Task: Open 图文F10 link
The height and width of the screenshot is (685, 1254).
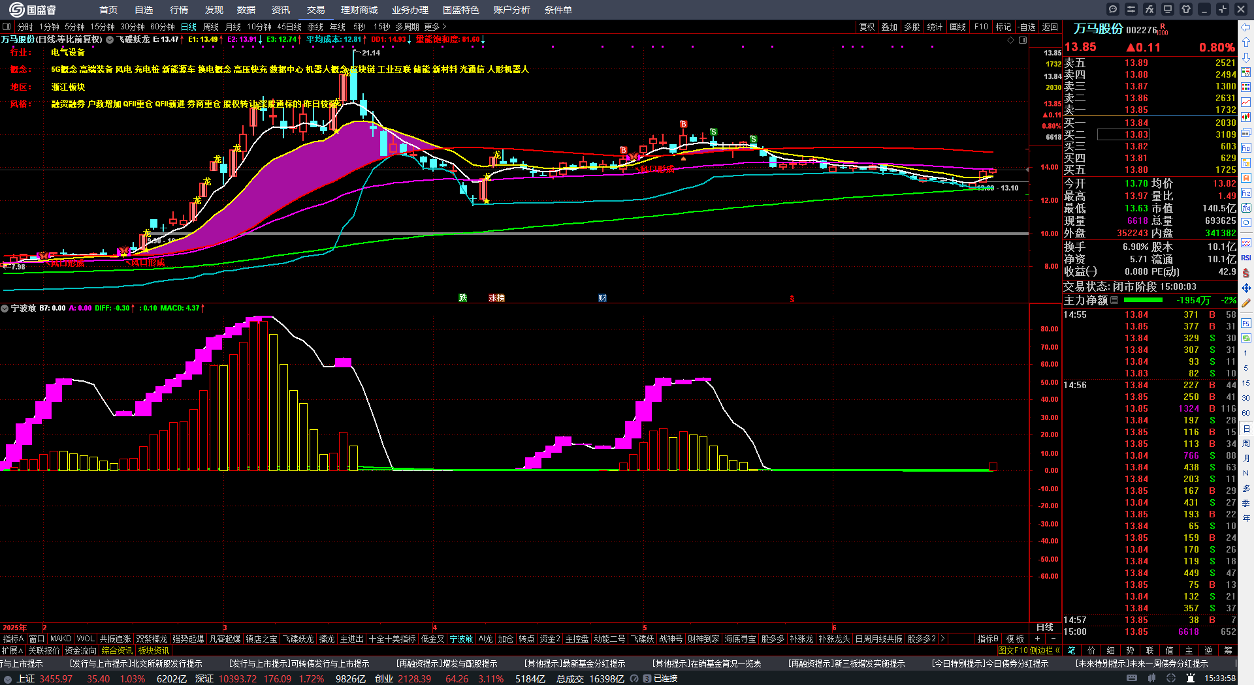Action: coord(1012,650)
